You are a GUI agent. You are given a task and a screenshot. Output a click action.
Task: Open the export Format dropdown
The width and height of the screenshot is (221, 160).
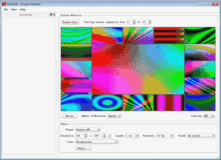click(98, 130)
